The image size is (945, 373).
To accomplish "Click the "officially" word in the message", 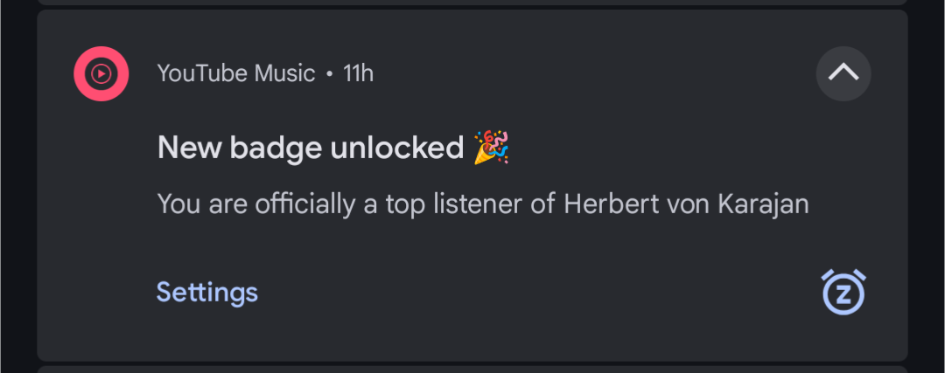I will click(x=305, y=204).
